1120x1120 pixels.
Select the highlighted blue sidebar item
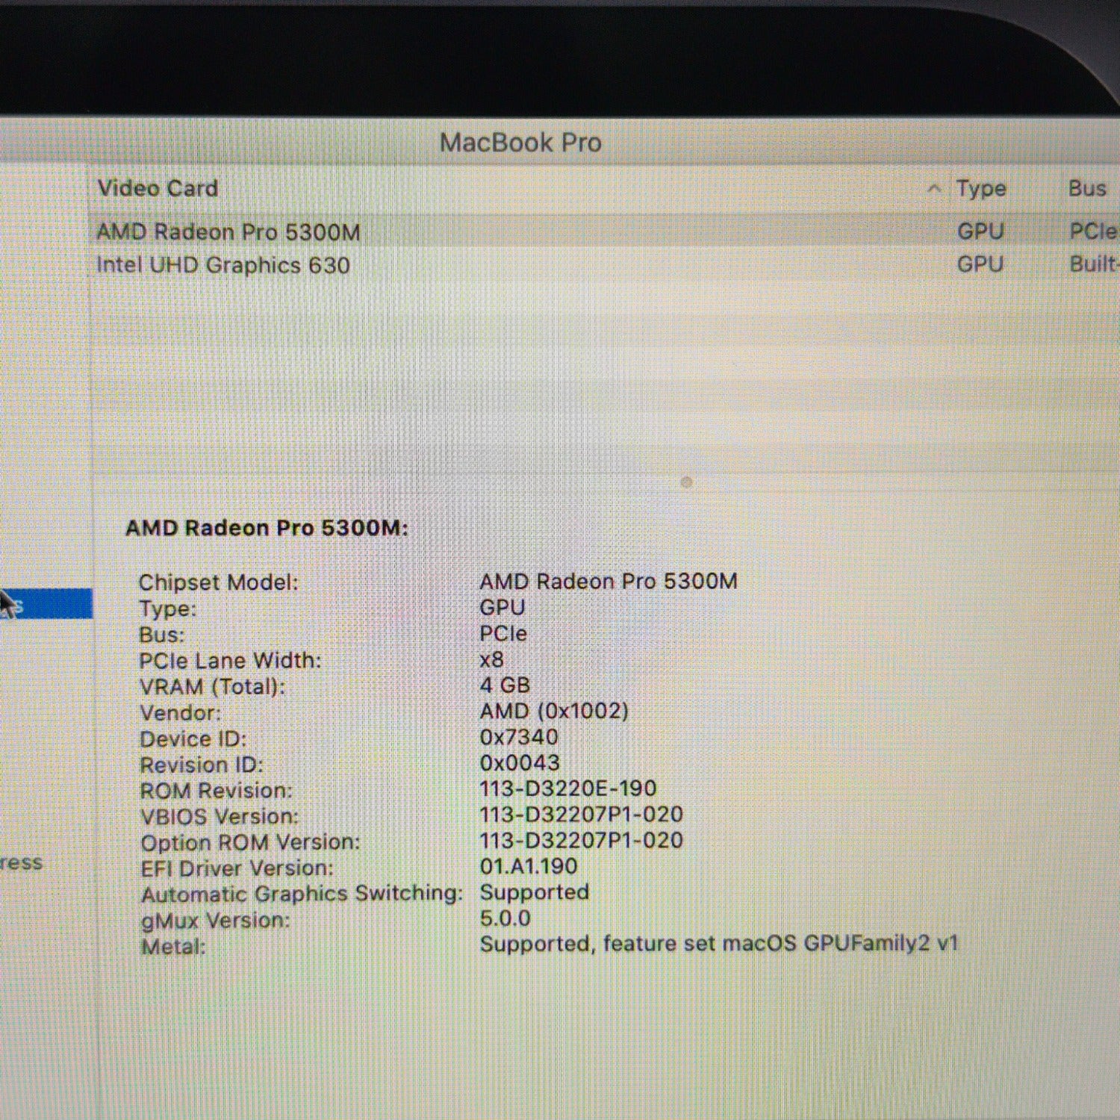pyautogui.click(x=45, y=604)
